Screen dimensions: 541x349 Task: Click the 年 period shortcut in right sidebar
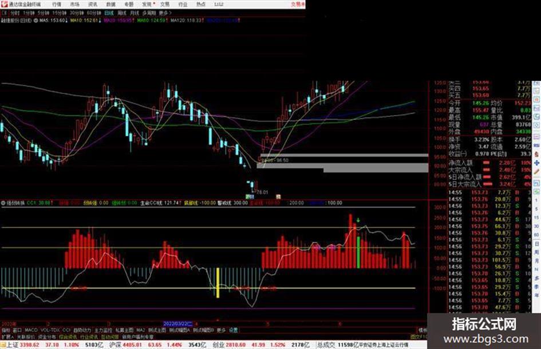[536, 296]
